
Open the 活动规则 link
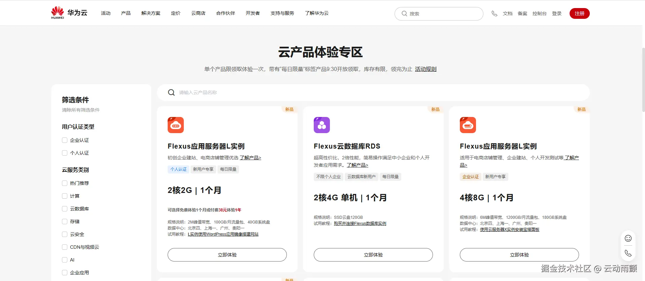[426, 69]
